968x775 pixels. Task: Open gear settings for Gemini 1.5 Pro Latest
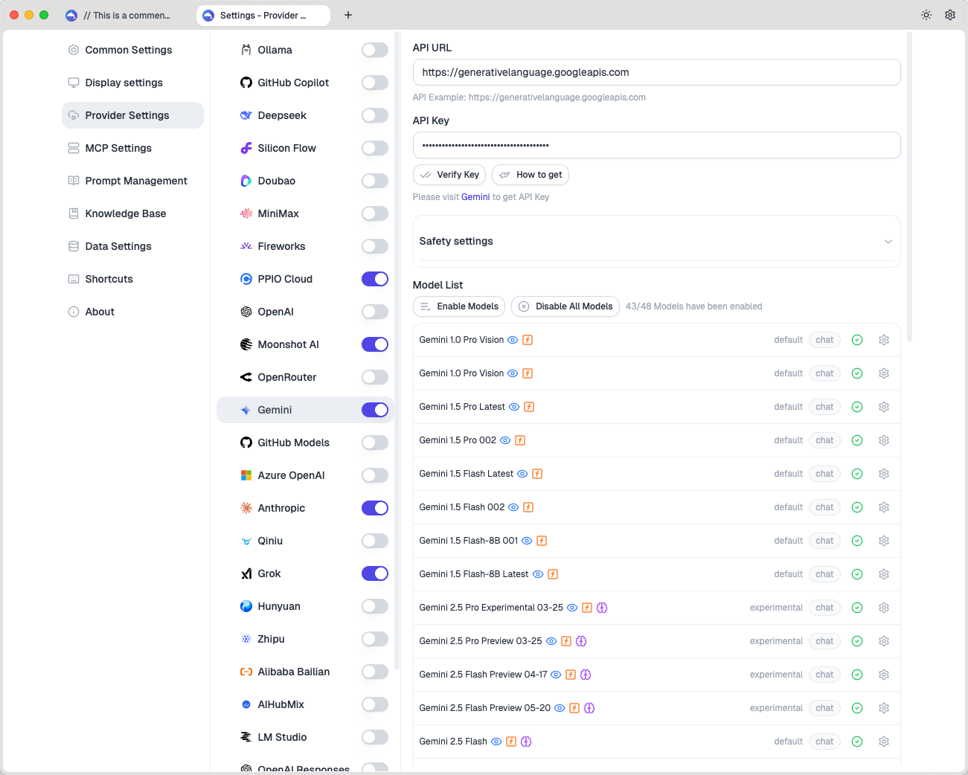(884, 407)
